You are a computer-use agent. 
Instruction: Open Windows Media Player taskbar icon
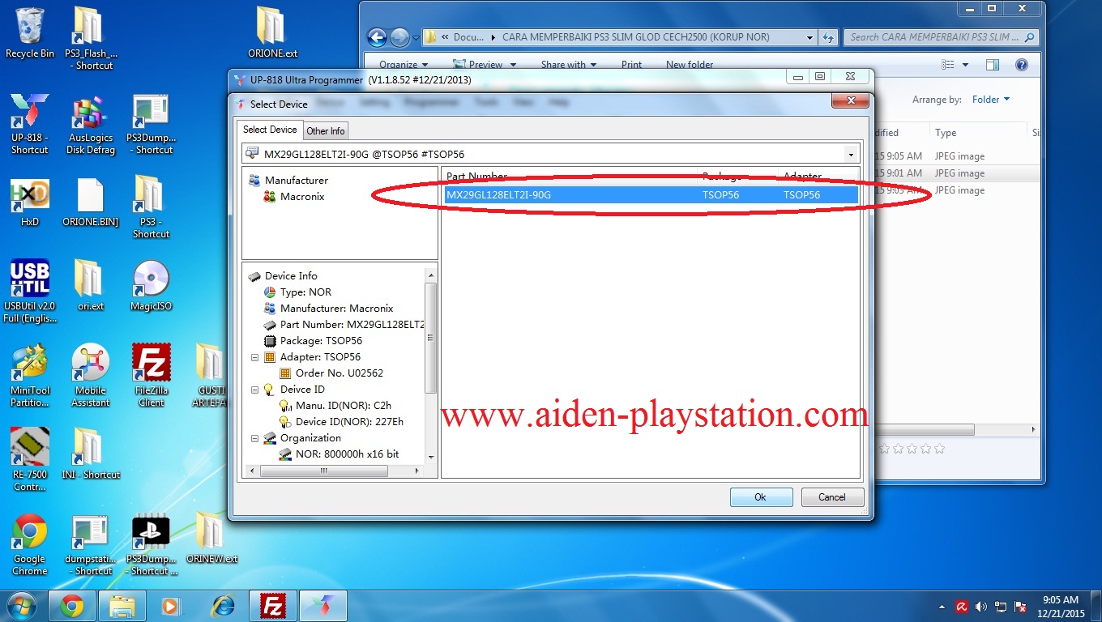click(170, 606)
